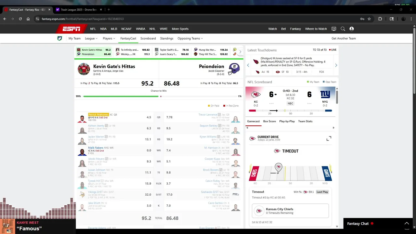Open the NBA section in ESPN header
The width and height of the screenshot is (416, 234).
[103, 29]
